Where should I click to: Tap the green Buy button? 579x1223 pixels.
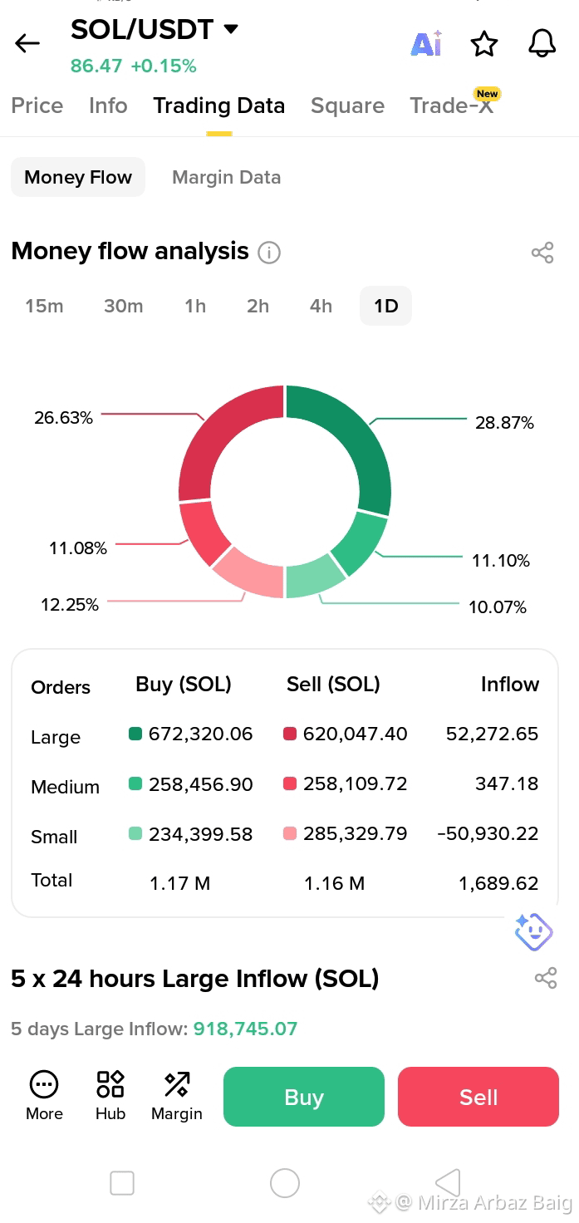[304, 1097]
